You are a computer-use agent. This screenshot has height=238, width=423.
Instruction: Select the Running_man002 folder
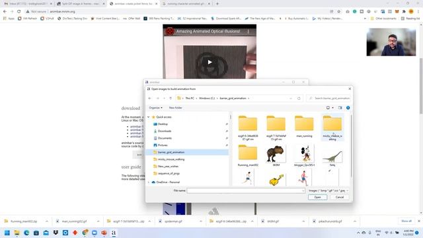point(248,155)
